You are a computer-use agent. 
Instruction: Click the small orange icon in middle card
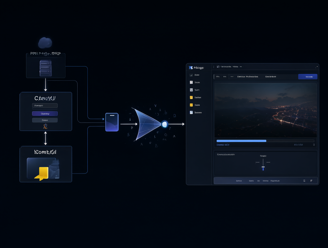pos(45,126)
